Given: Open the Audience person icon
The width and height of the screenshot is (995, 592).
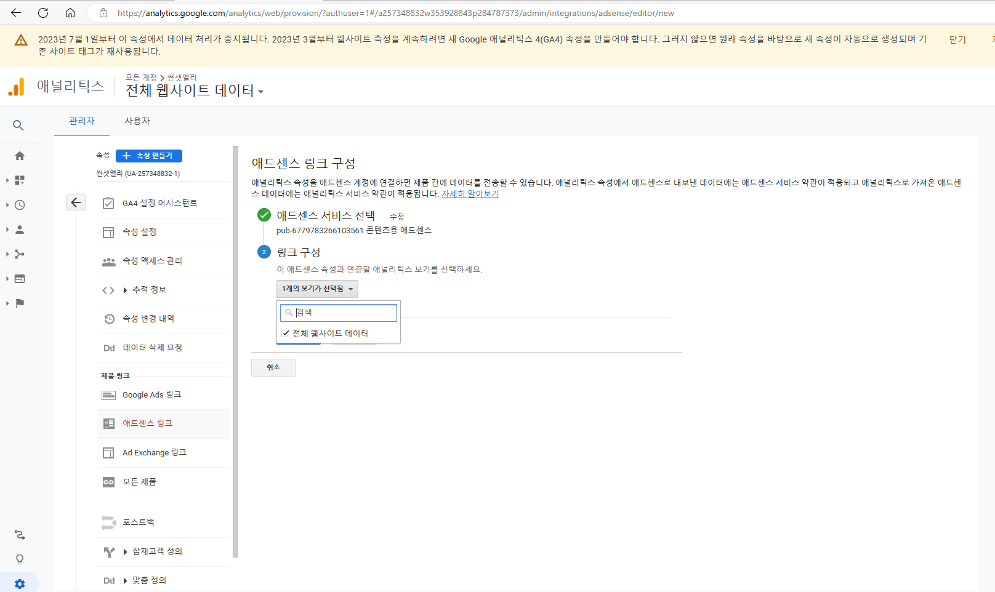Looking at the screenshot, I should (20, 230).
